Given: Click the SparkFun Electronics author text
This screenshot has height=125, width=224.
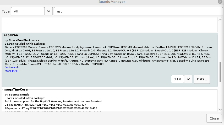Looking at the screenshot, I should tap(24, 40).
